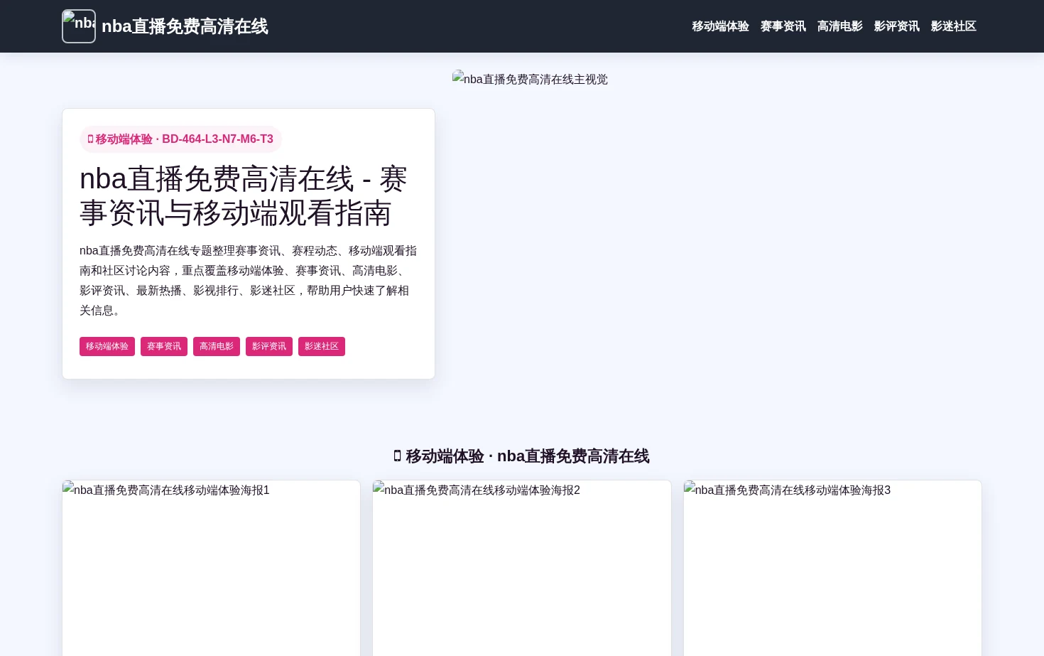
Task: Open 高清电影 in top navigation
Action: point(839,26)
